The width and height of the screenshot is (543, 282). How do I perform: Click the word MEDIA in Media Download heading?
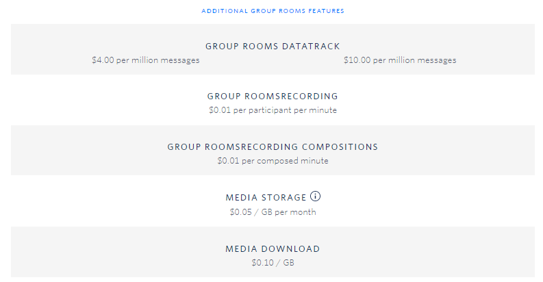coord(242,248)
